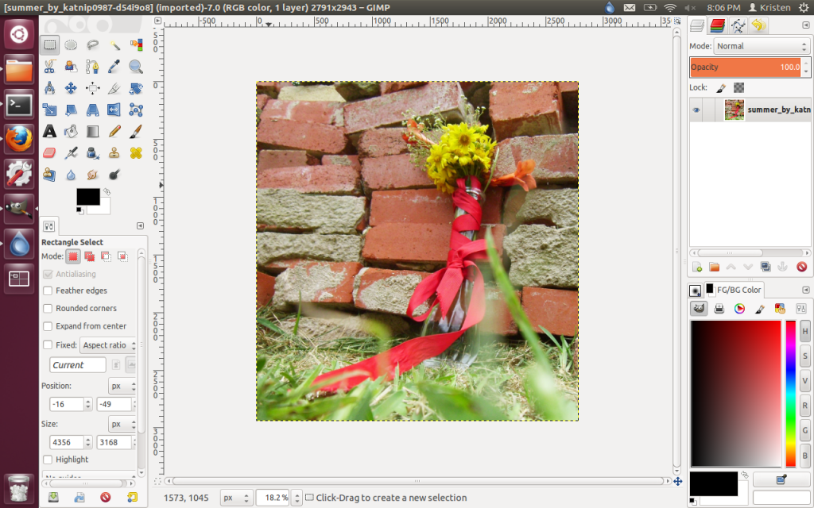
Task: Select the Ellipse Select tool
Action: click(x=71, y=45)
